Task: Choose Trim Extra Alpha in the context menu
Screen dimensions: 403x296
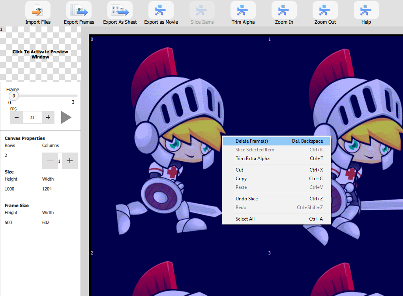Action: (x=276, y=158)
